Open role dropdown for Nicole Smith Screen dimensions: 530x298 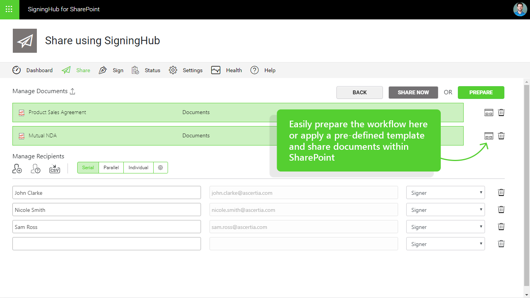(445, 210)
